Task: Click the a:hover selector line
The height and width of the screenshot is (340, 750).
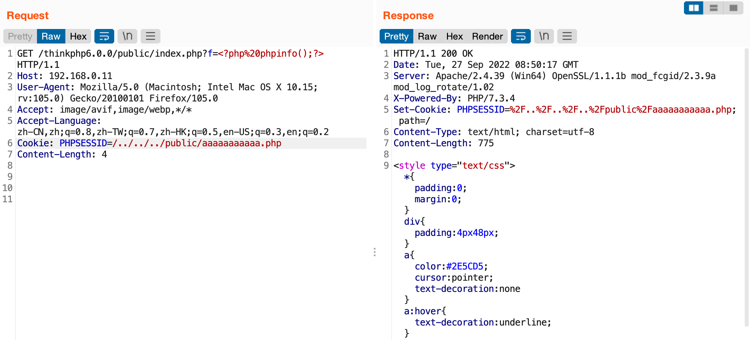Action: (425, 311)
